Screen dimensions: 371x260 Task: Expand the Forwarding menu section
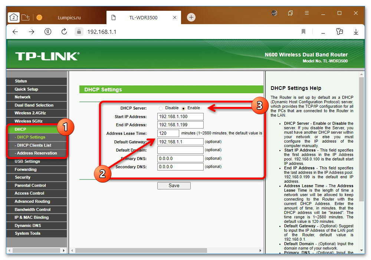pos(26,169)
